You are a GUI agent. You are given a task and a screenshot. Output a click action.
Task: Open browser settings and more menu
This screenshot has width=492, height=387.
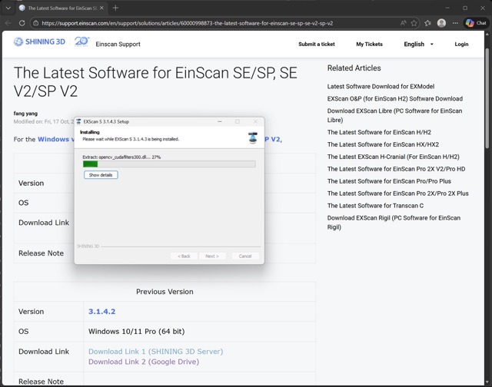[455, 23]
